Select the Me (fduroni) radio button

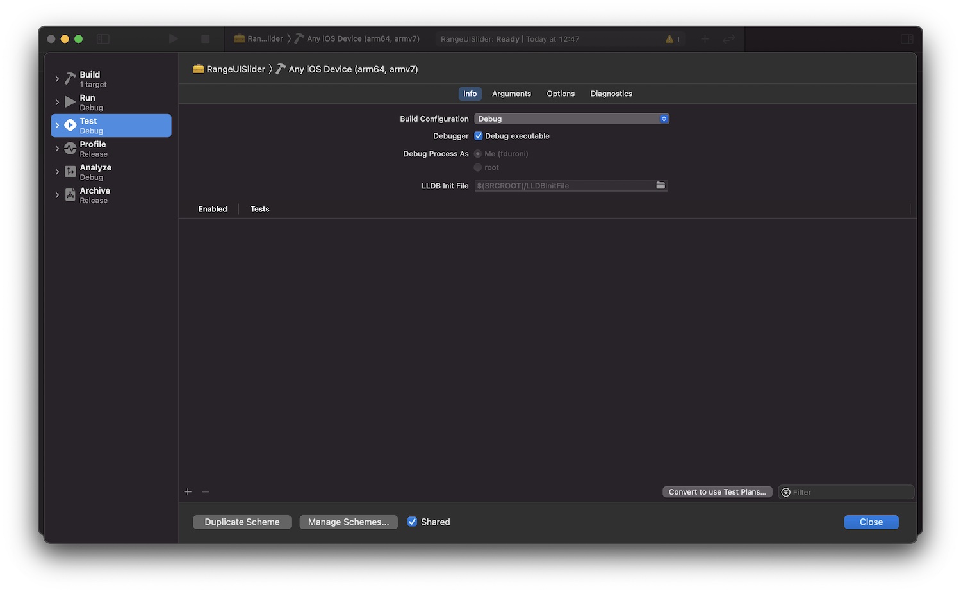tap(477, 154)
